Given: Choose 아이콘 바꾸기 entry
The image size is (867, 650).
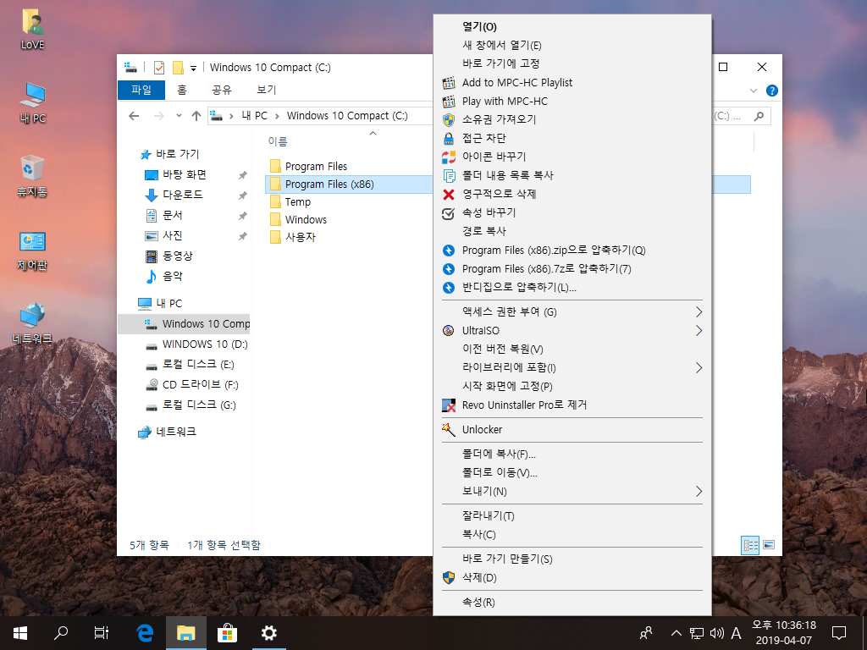Looking at the screenshot, I should coord(572,157).
